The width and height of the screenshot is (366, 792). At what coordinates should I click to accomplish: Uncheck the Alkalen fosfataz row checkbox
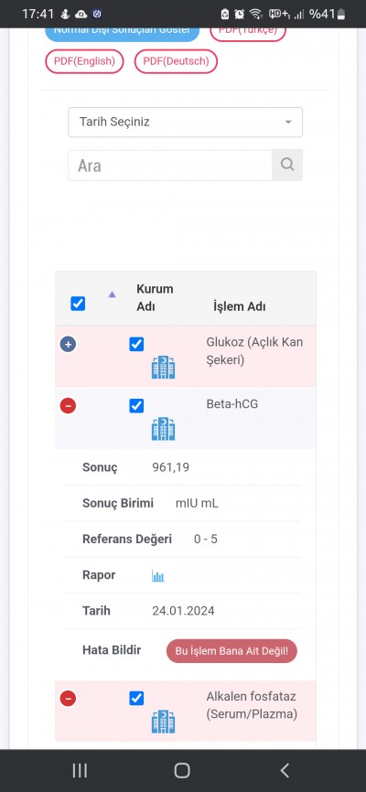[136, 699]
